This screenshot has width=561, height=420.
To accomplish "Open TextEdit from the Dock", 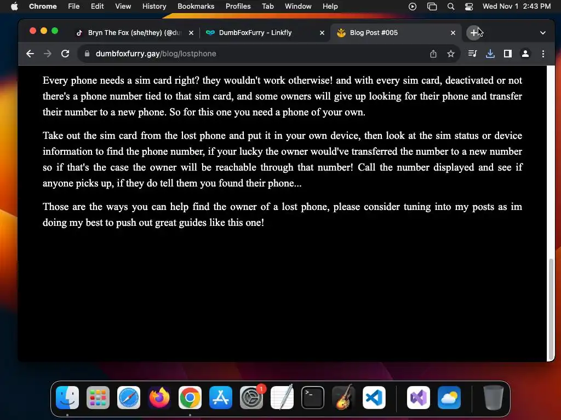I will [x=282, y=398].
